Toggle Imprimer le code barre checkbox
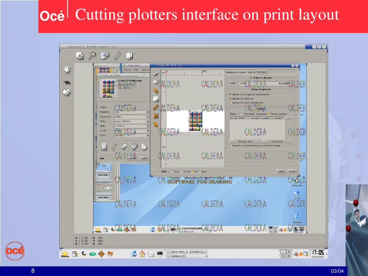This screenshot has width=368, height=276. click(230, 98)
